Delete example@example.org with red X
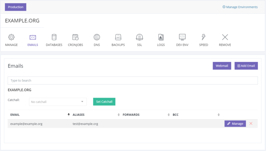This screenshot has height=151, width=266. pyautogui.click(x=251, y=124)
